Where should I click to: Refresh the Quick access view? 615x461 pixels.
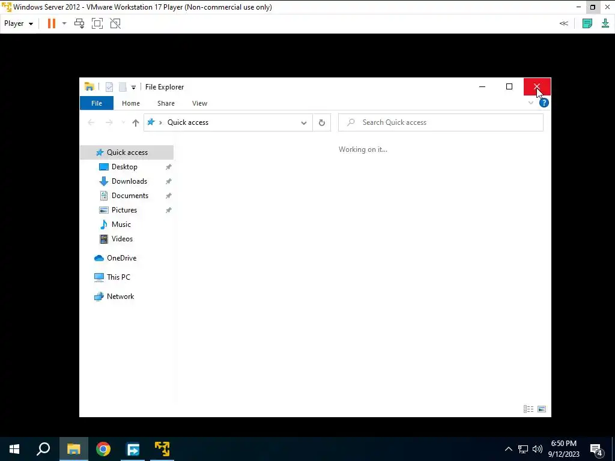coord(322,122)
